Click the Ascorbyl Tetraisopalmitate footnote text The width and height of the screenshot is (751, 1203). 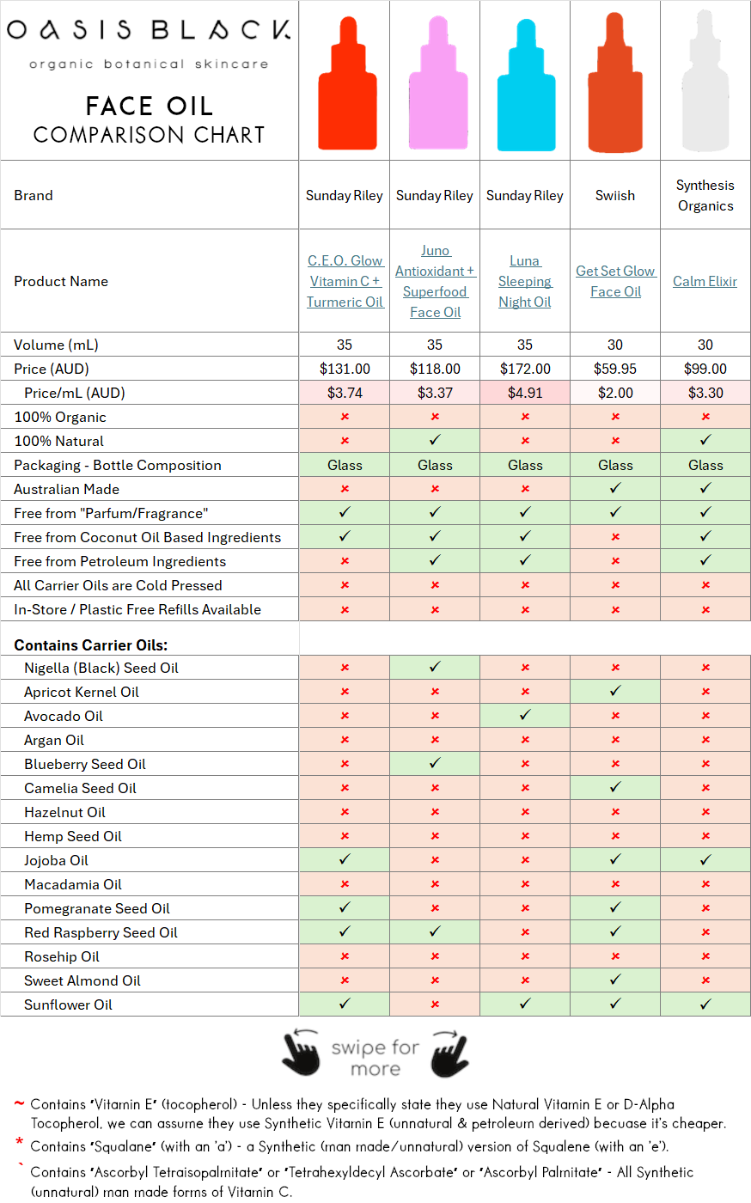click(x=362, y=1182)
